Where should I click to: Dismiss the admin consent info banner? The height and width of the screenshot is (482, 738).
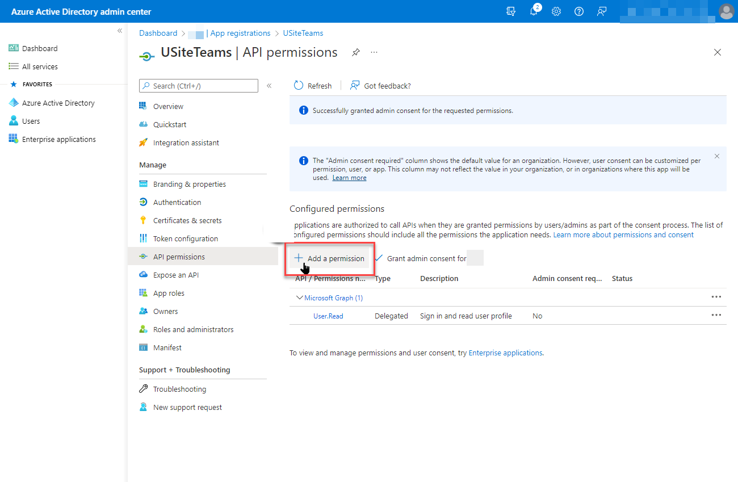(x=717, y=156)
